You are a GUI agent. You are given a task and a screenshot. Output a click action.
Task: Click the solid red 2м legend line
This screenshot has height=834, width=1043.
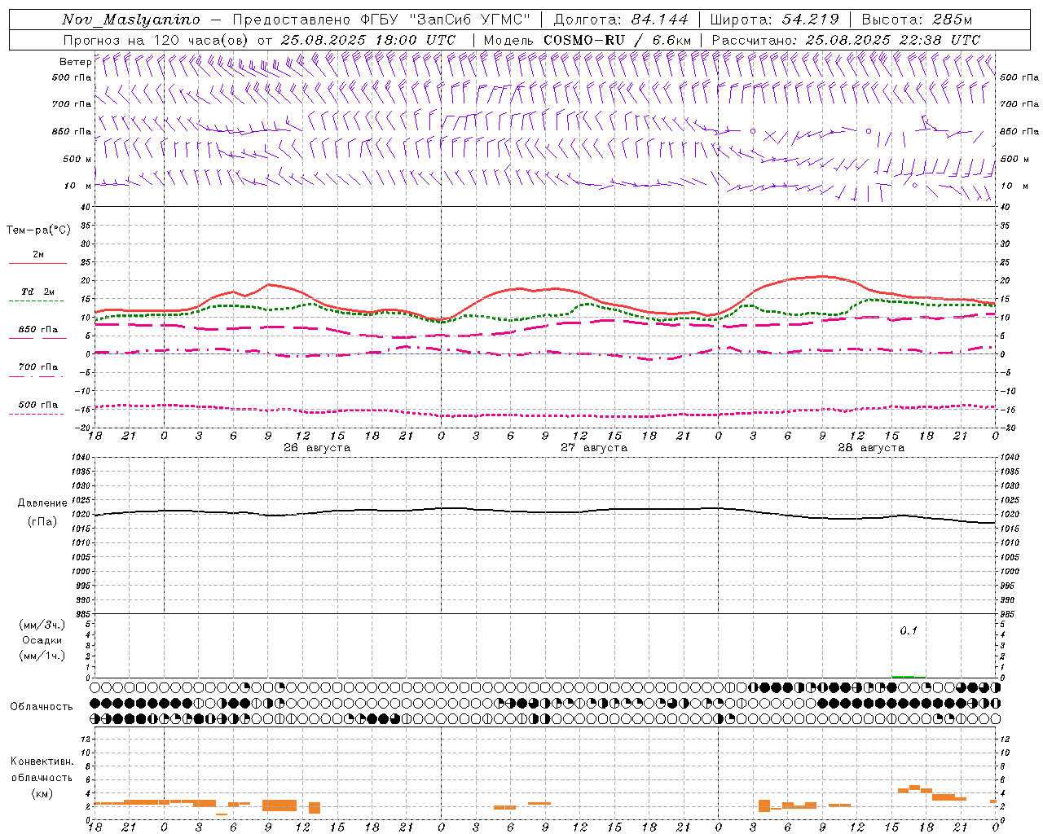pyautogui.click(x=37, y=263)
